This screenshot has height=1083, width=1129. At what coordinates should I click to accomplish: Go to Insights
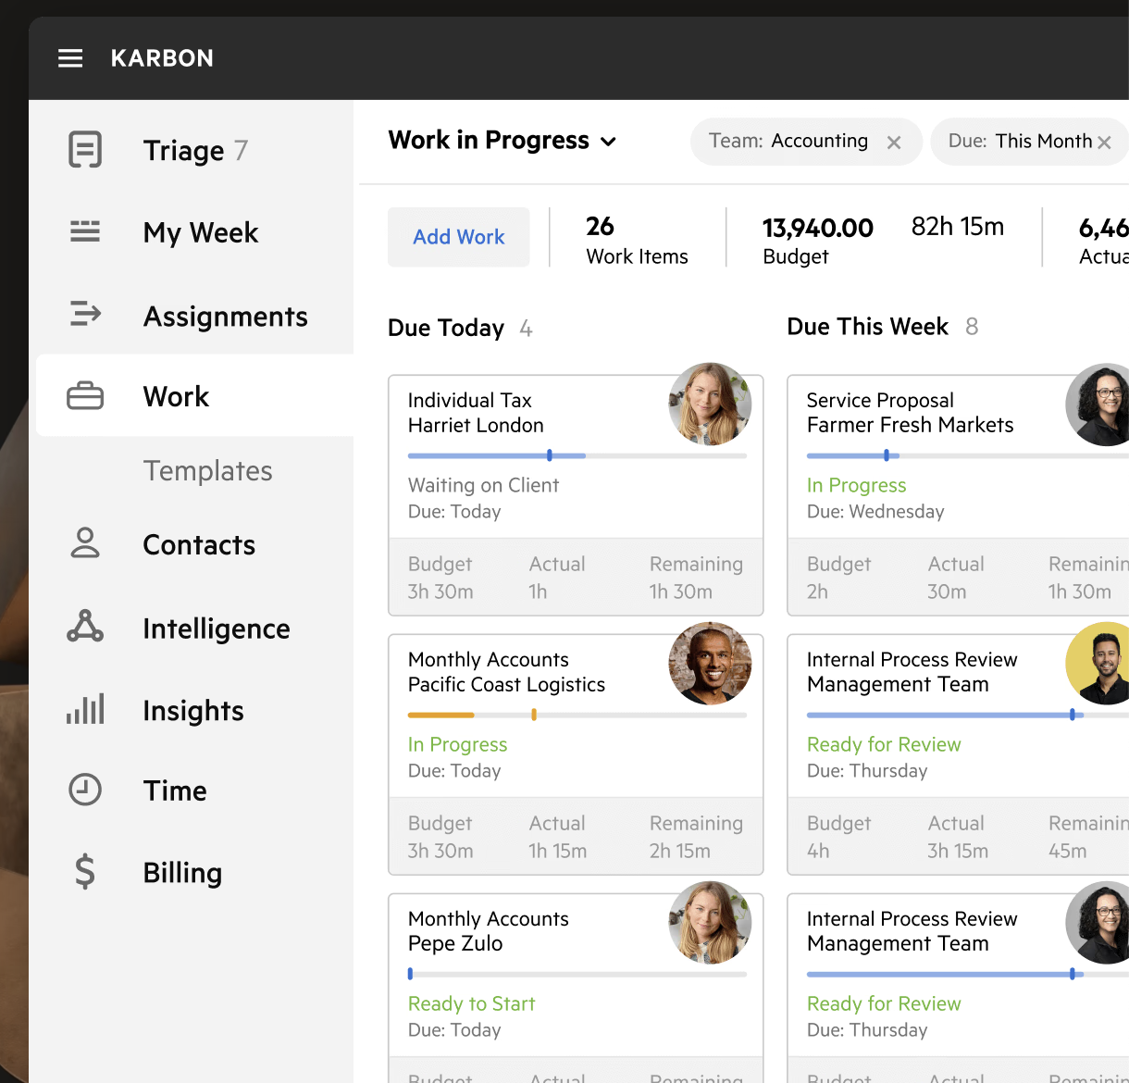(x=193, y=710)
